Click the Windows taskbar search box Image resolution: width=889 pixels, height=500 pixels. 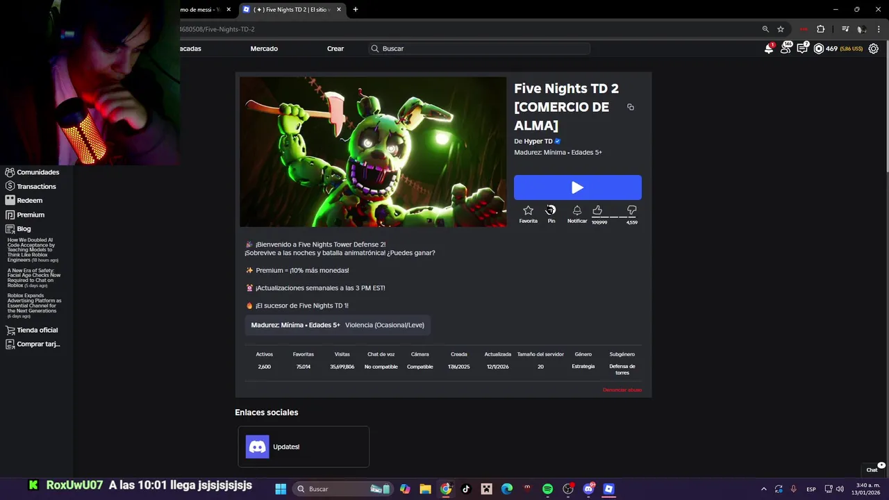pos(342,489)
